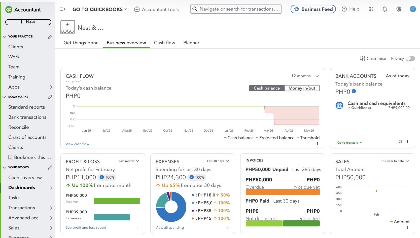Viewport: 420px width, 238px height.
Task: Collapse the YOUR BOOKS section
Action: point(4,168)
